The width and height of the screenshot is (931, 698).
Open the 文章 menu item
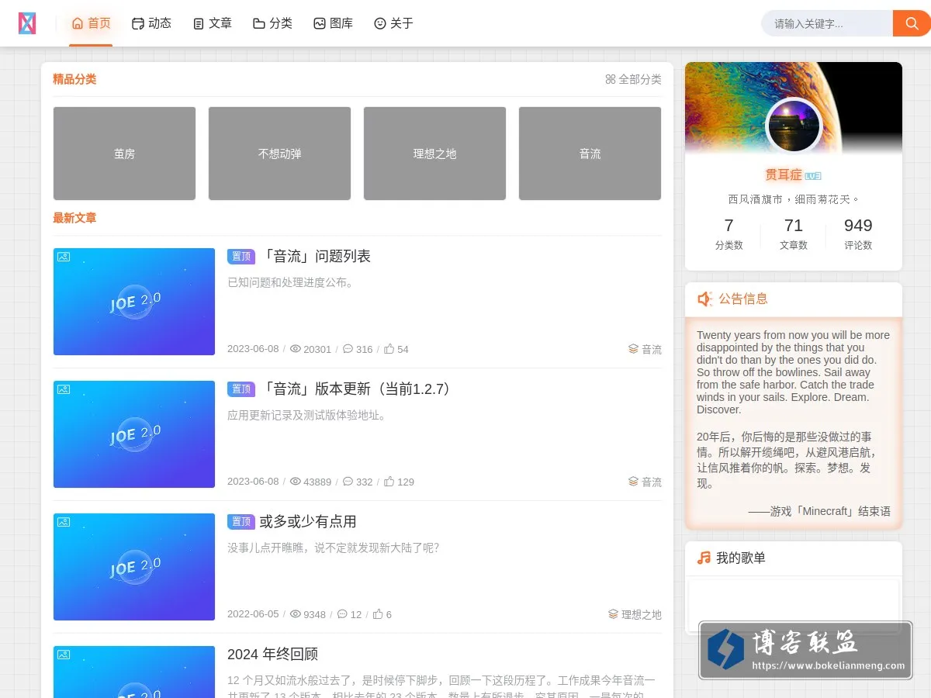click(212, 23)
